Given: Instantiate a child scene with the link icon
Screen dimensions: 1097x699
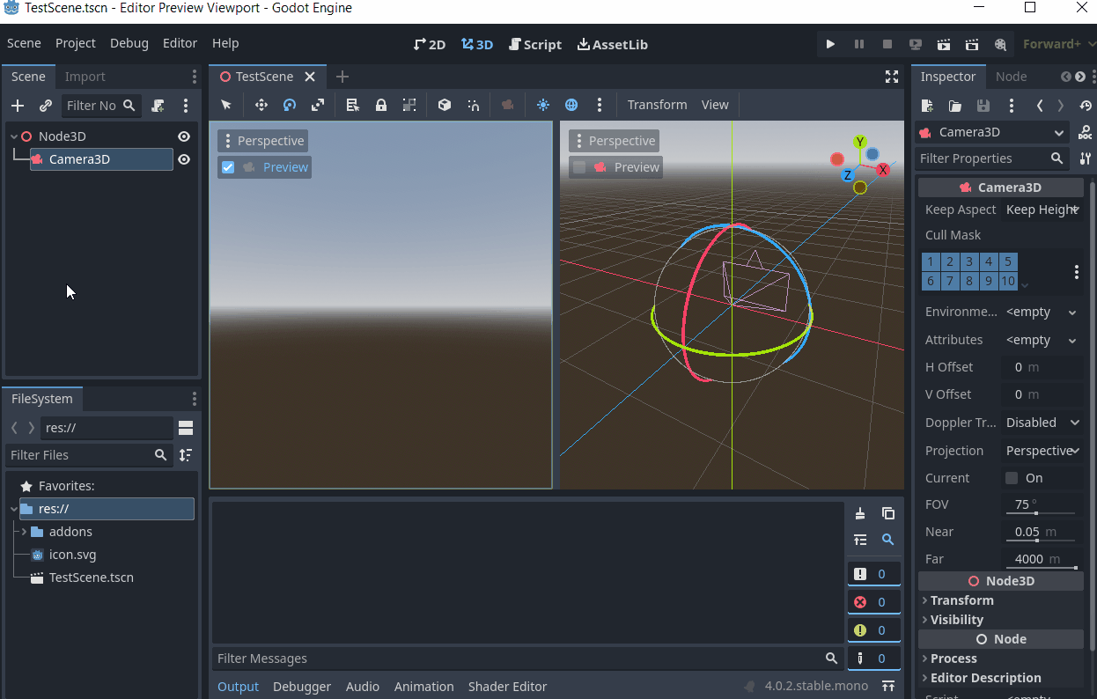Looking at the screenshot, I should point(44,105).
